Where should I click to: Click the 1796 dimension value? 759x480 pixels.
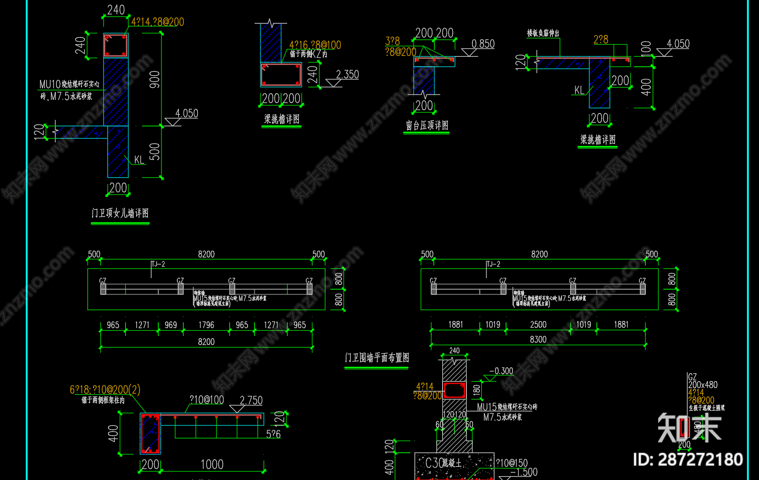[x=206, y=325]
